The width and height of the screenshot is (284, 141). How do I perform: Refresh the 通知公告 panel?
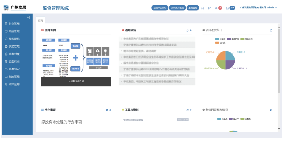click(187, 31)
